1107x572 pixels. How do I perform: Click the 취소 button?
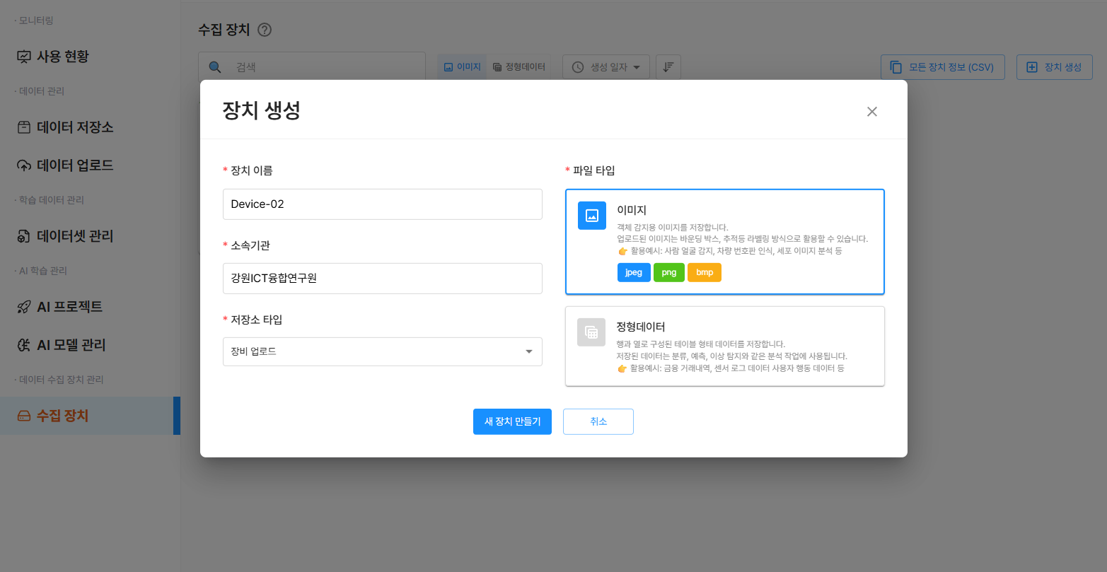(598, 421)
